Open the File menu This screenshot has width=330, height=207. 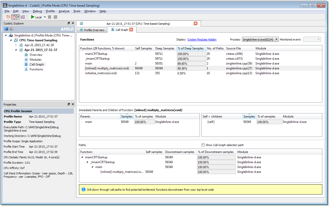[7, 11]
